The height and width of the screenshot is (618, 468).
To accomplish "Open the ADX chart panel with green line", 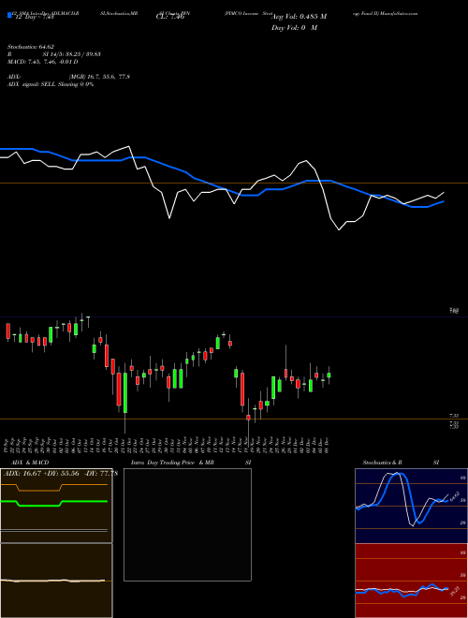I will pos(56,506).
